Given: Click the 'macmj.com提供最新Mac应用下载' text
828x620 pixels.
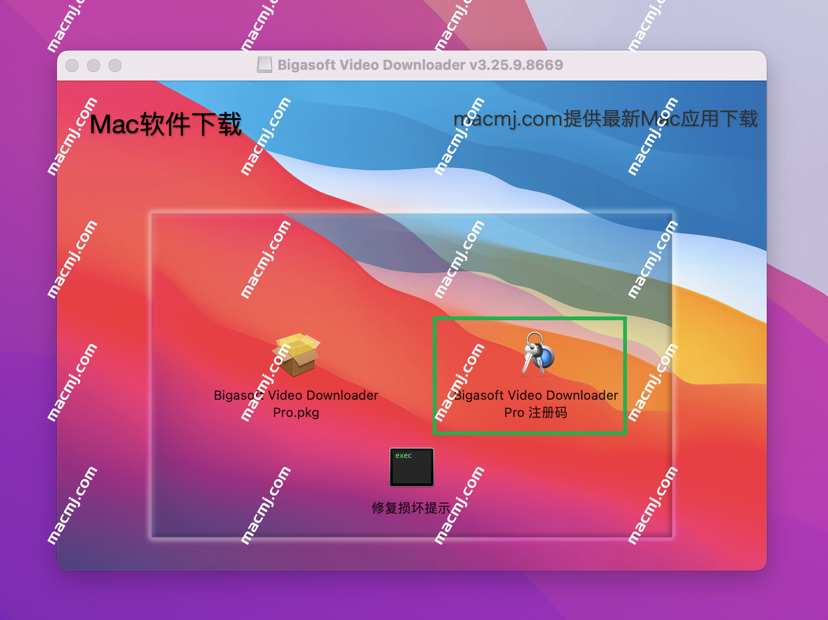Looking at the screenshot, I should coord(605,119).
